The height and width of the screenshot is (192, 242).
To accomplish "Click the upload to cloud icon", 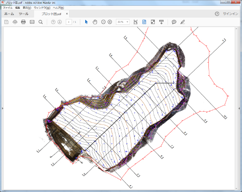I will 15,22.
